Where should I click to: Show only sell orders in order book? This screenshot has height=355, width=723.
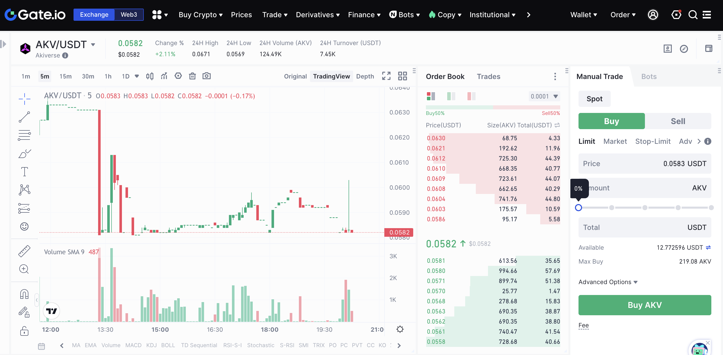point(471,96)
